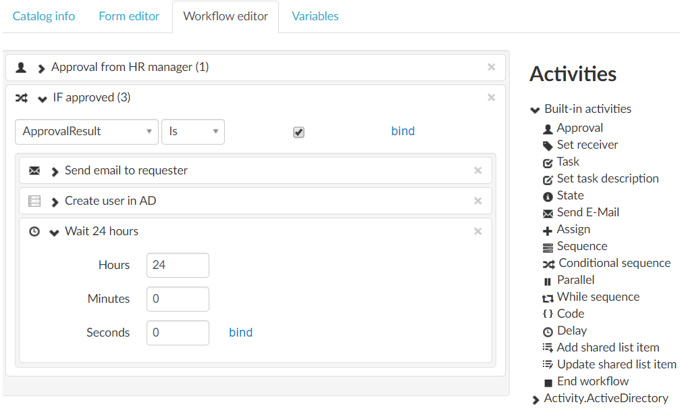Open the ApprovalResult variable dropdown
The width and height of the screenshot is (680, 413).
[x=86, y=132]
